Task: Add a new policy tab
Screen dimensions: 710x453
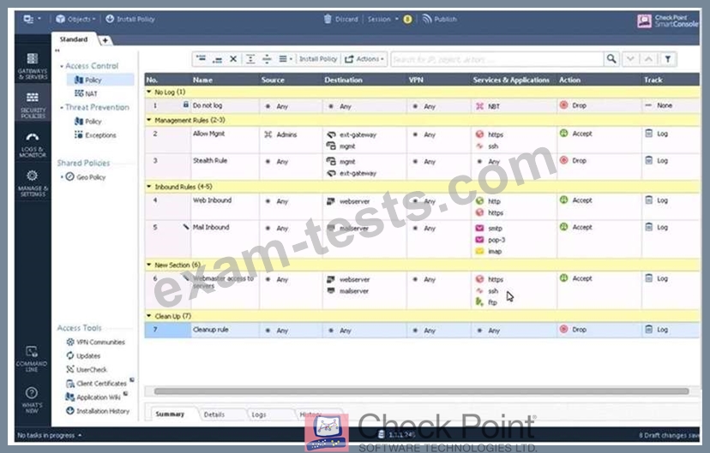Action: pyautogui.click(x=105, y=40)
